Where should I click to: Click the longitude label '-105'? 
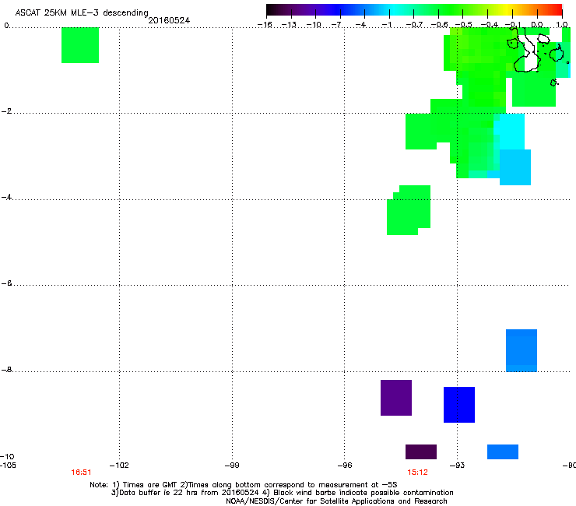point(8,466)
